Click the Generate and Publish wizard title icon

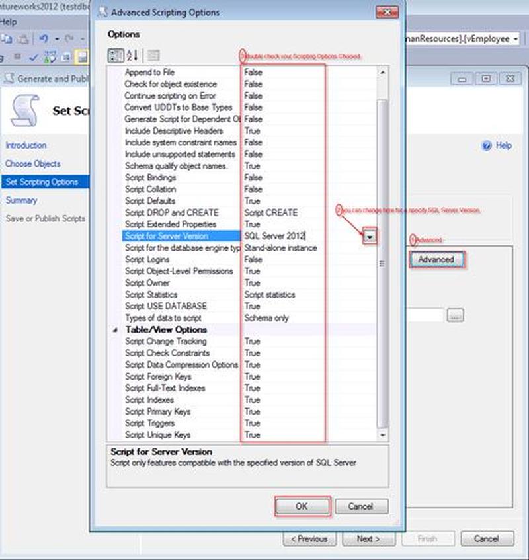[9, 79]
